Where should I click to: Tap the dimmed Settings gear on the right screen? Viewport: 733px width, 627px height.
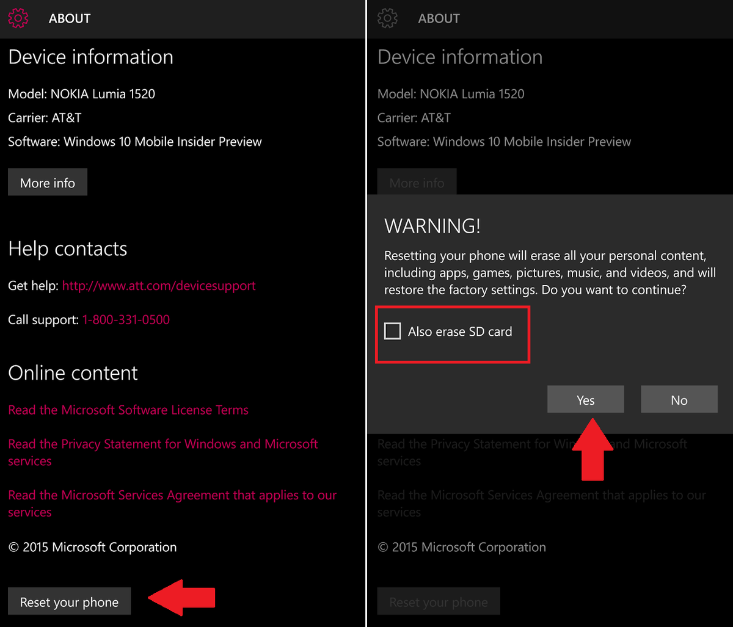388,18
